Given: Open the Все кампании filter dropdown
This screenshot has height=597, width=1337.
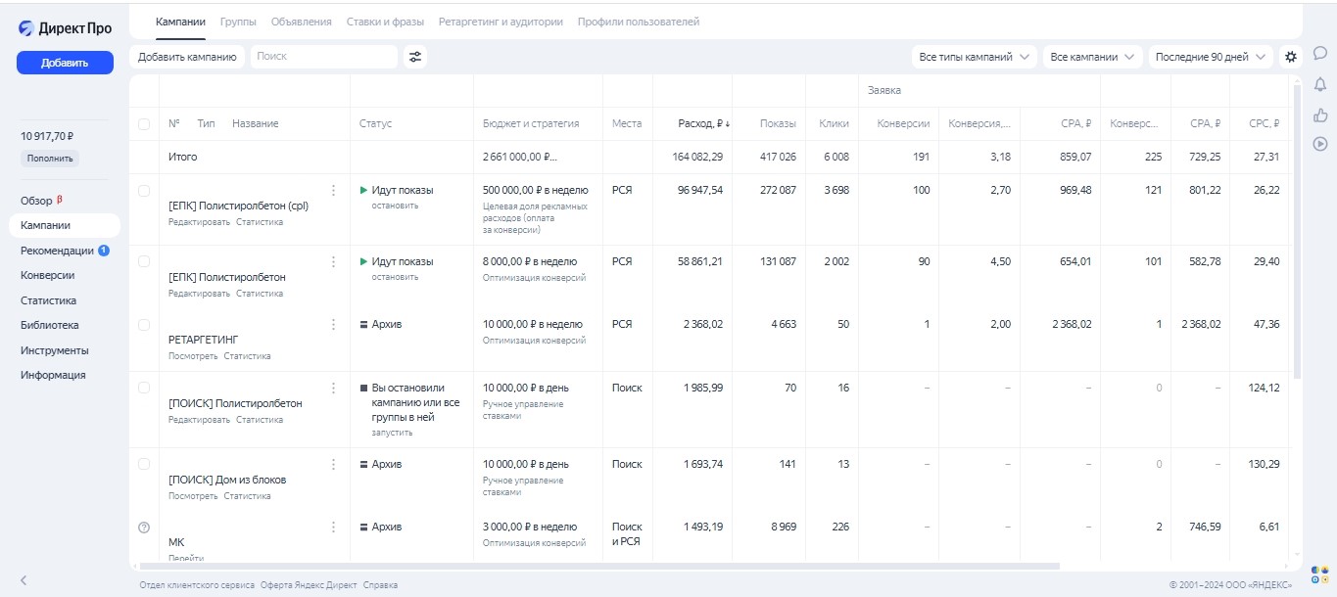Looking at the screenshot, I should coord(1093,57).
